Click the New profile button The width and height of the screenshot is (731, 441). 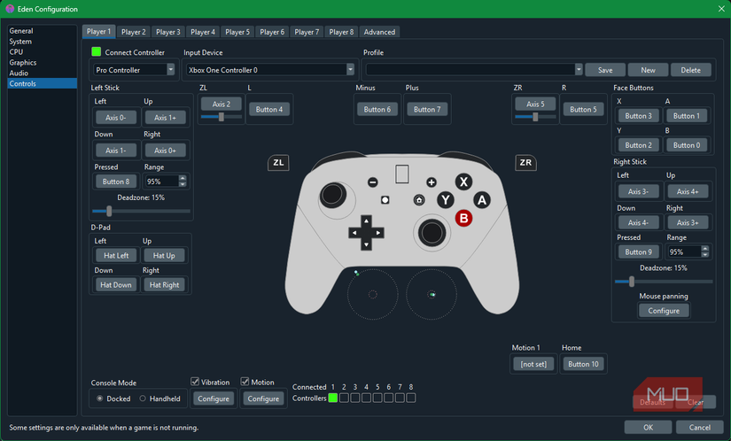click(648, 70)
